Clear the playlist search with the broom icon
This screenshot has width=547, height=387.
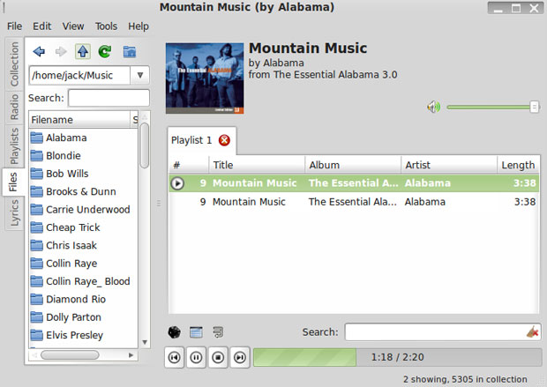(x=533, y=332)
